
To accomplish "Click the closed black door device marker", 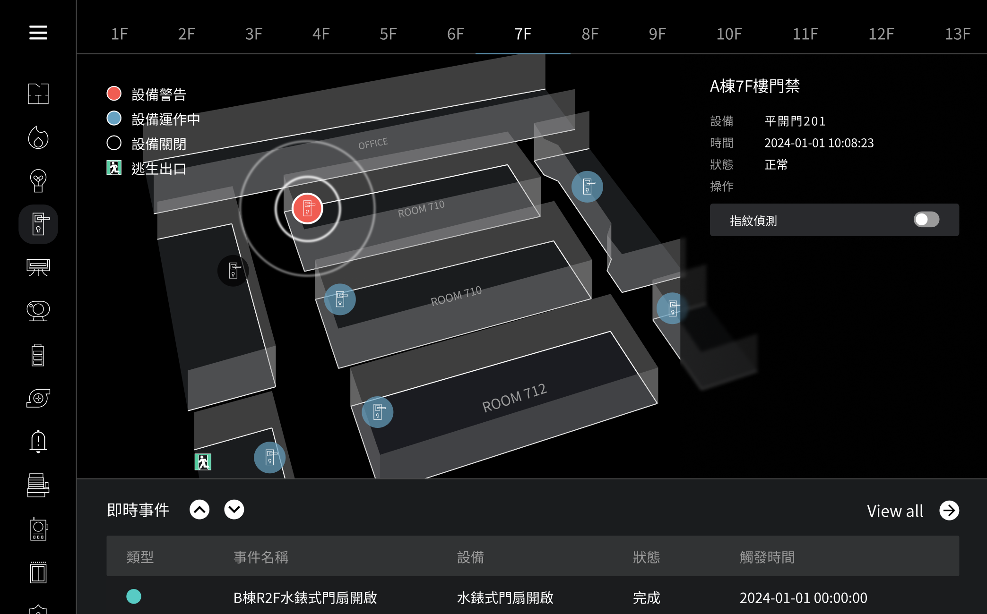I will pos(233,271).
